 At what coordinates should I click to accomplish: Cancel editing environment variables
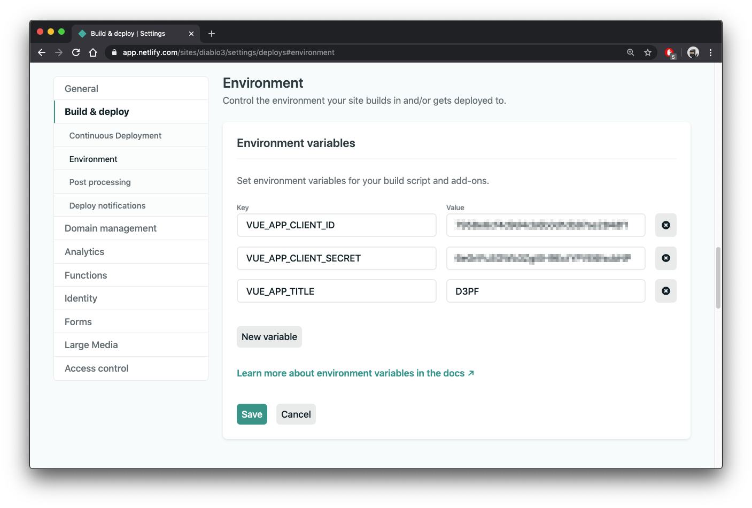coord(296,414)
